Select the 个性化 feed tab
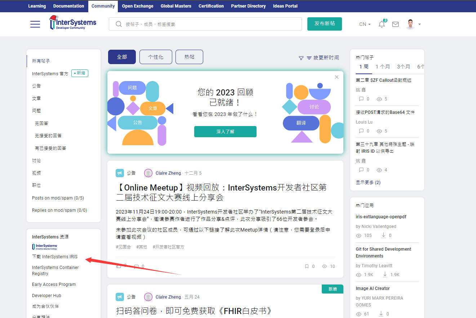 [x=156, y=57]
